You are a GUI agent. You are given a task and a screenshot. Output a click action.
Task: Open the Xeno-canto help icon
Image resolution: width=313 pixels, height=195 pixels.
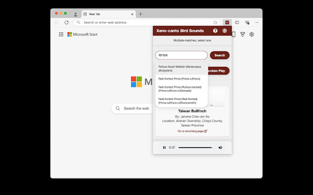(215, 31)
